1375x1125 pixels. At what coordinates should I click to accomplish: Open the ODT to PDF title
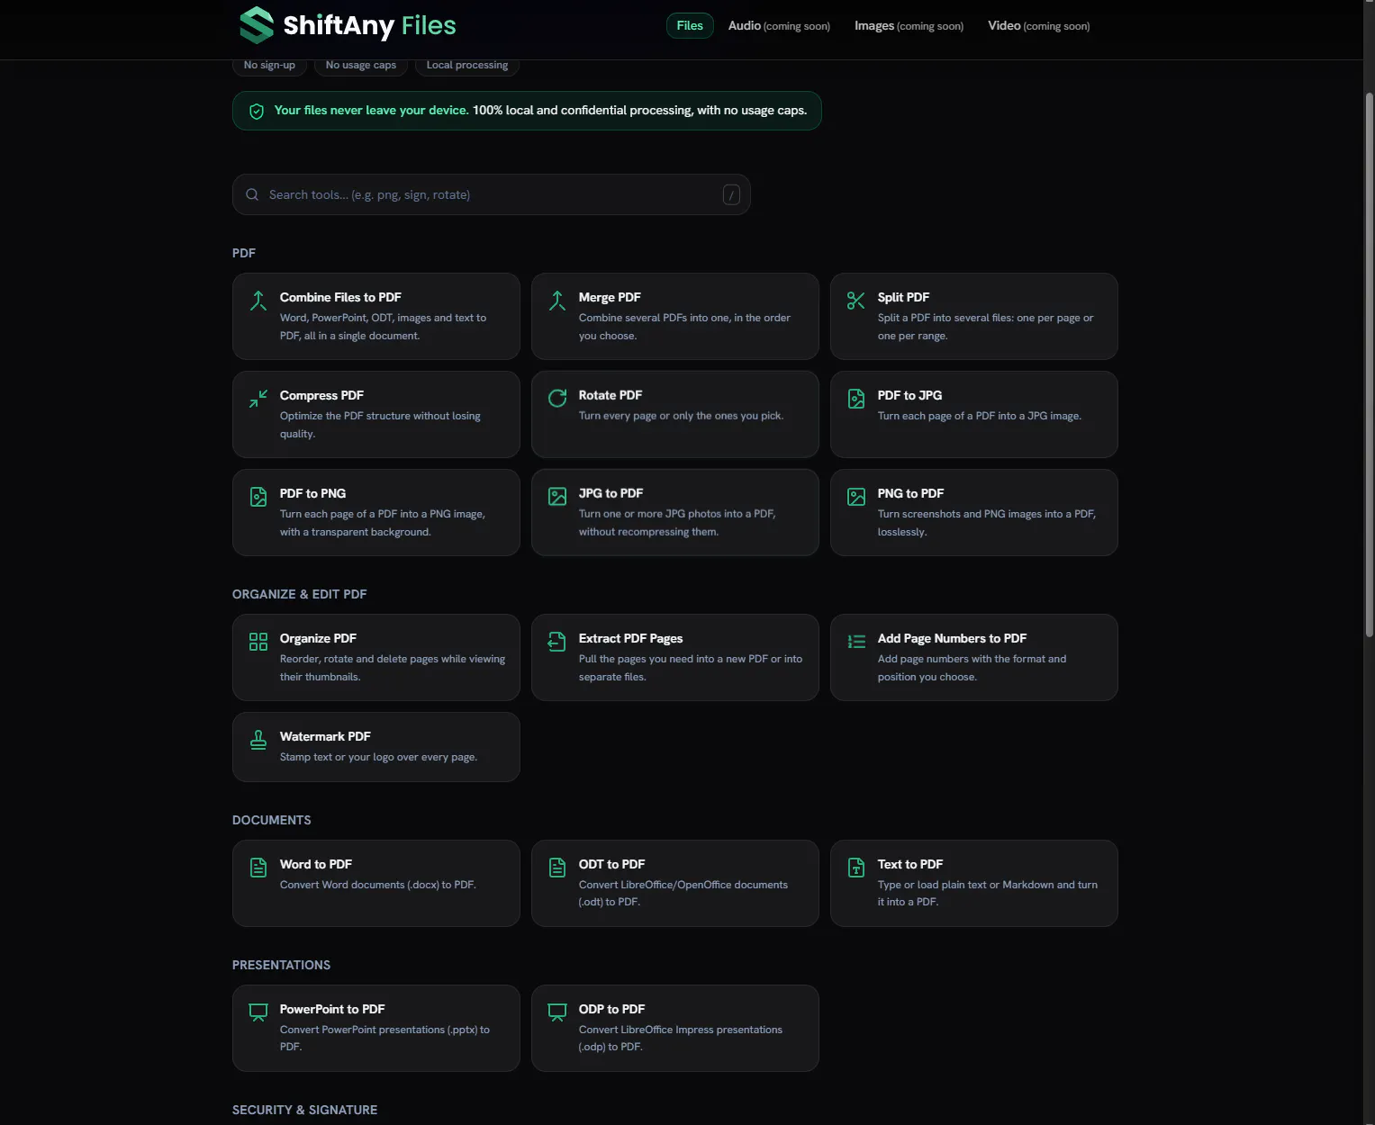pyautogui.click(x=611, y=864)
